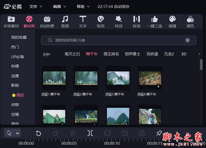The width and height of the screenshot is (206, 148).
Task: Open the 动漫 sidebar category
Action: tap(15, 76)
